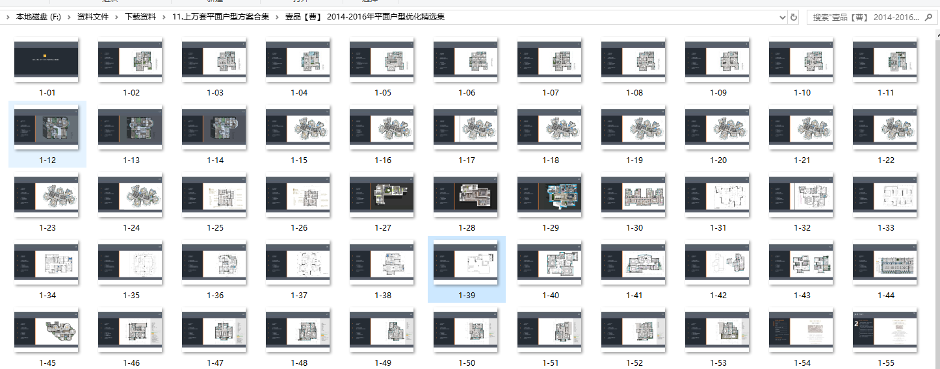940x369 pixels.
Task: Click the file name 1-19
Action: (634, 160)
